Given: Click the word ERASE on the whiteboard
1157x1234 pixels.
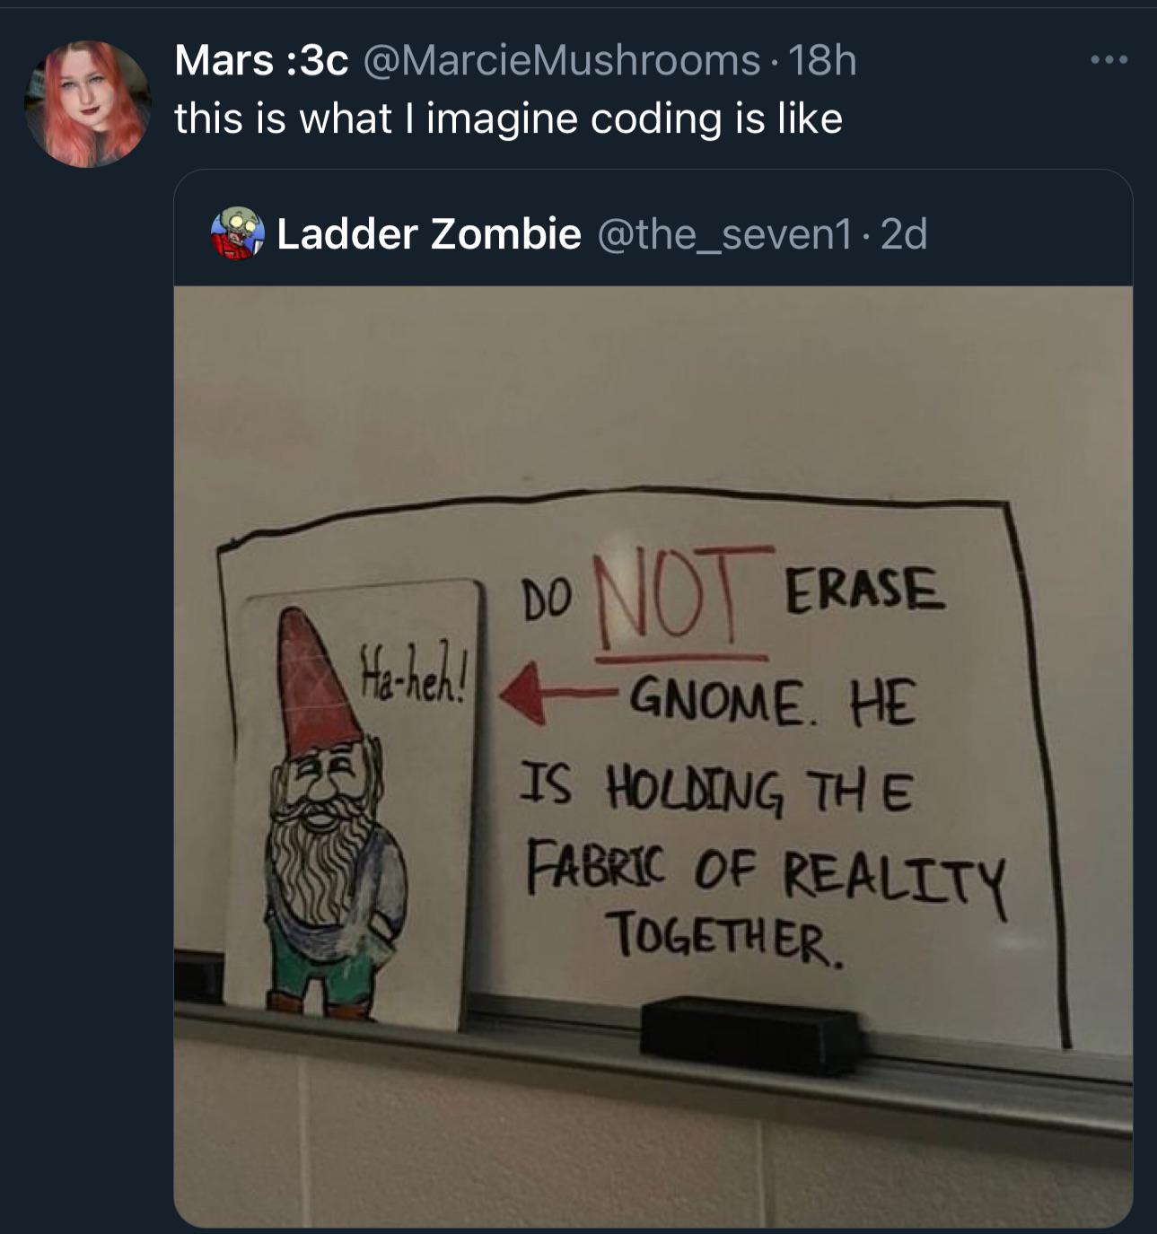Looking at the screenshot, I should 863,589.
